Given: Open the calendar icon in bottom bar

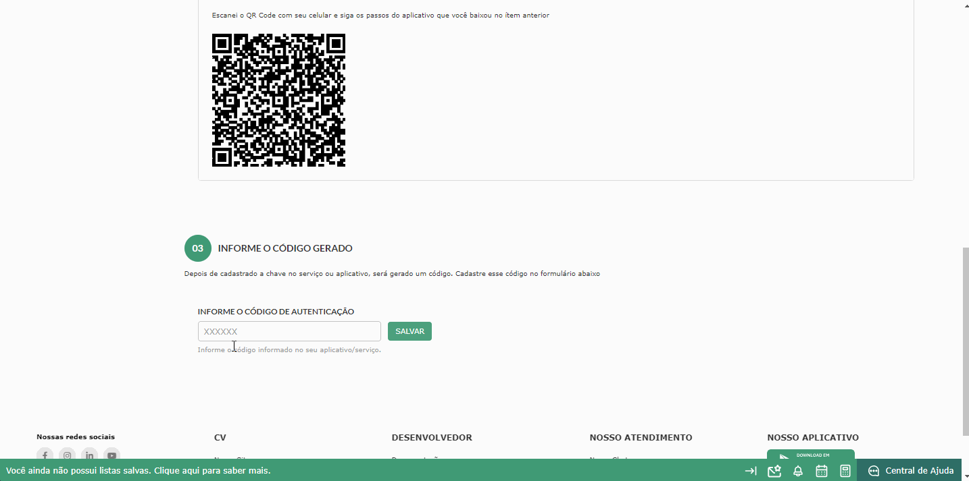Looking at the screenshot, I should (822, 471).
